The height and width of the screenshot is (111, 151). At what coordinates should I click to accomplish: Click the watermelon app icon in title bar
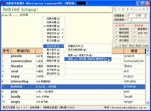click(x=3, y=3)
